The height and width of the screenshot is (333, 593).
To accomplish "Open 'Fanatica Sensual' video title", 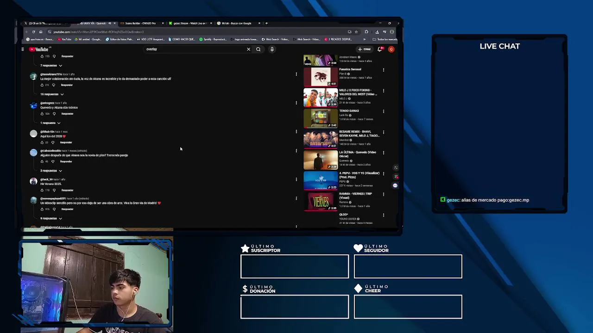I will point(350,69).
